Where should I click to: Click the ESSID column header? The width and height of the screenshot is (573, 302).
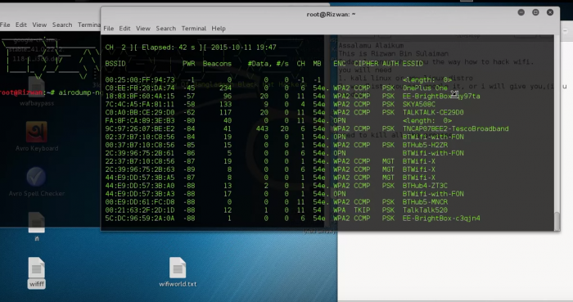coord(413,64)
